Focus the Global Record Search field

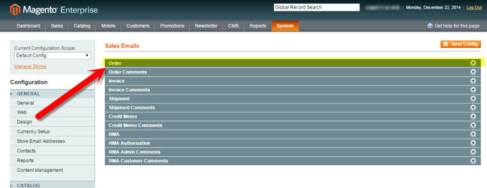coord(316,8)
